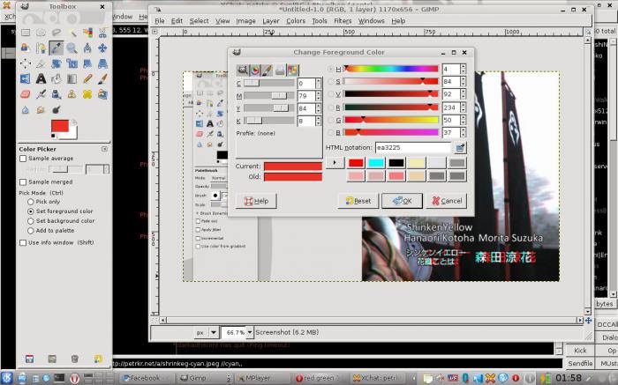Select the Free Select lasso tool
The image size is (618, 385).
pos(57,33)
